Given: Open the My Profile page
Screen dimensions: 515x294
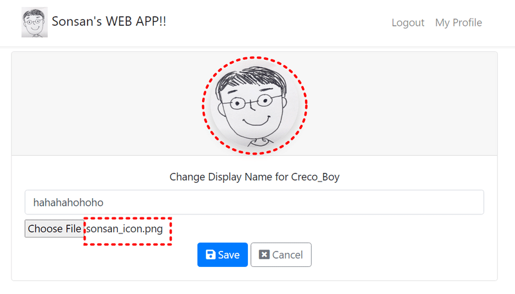Looking at the screenshot, I should [x=458, y=23].
